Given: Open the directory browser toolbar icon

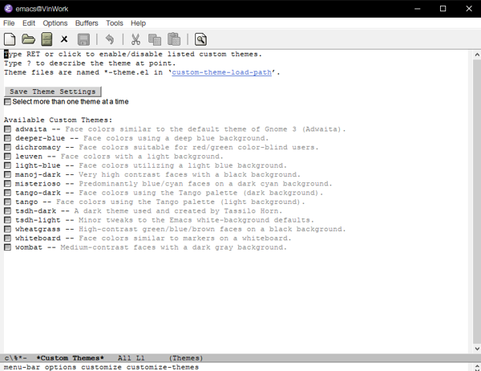Looking at the screenshot, I should pos(46,39).
